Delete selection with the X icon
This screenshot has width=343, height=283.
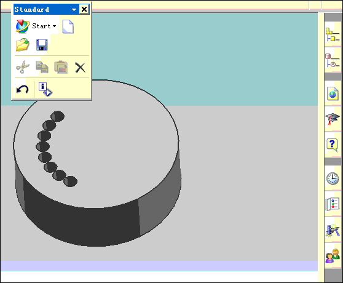pyautogui.click(x=80, y=68)
